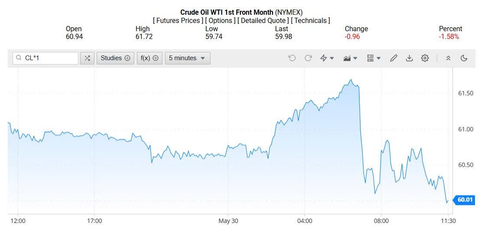Expand the 5 minutes interval dropdown
The image size is (480, 226).
click(x=187, y=58)
